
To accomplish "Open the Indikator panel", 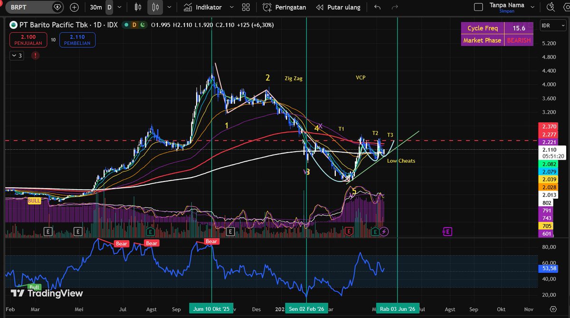I will tap(204, 7).
